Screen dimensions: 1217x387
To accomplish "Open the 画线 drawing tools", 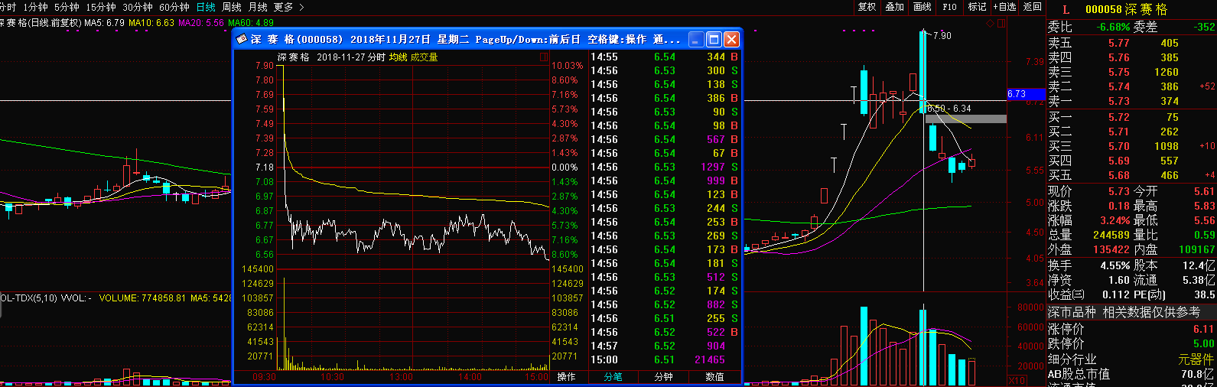I will [923, 7].
